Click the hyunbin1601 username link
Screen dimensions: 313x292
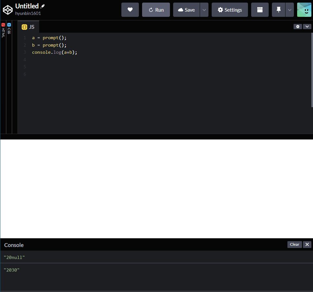tap(28, 13)
